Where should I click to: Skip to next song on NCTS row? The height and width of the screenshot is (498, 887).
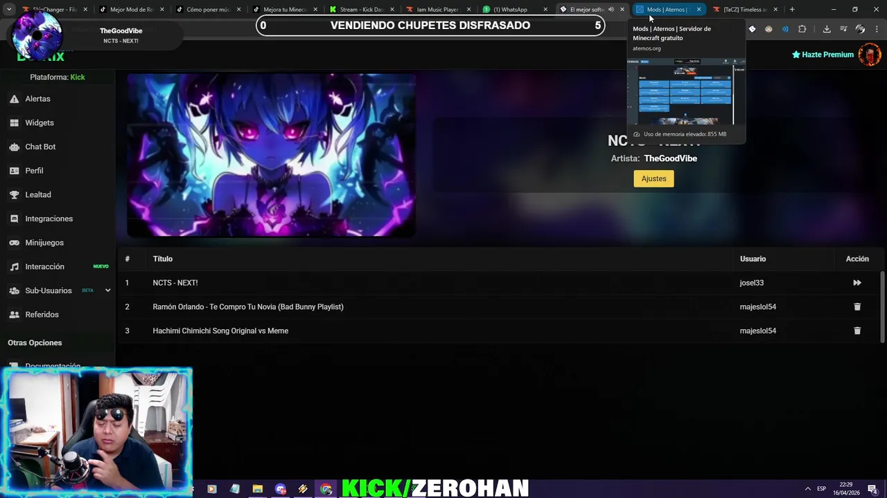[x=857, y=283]
